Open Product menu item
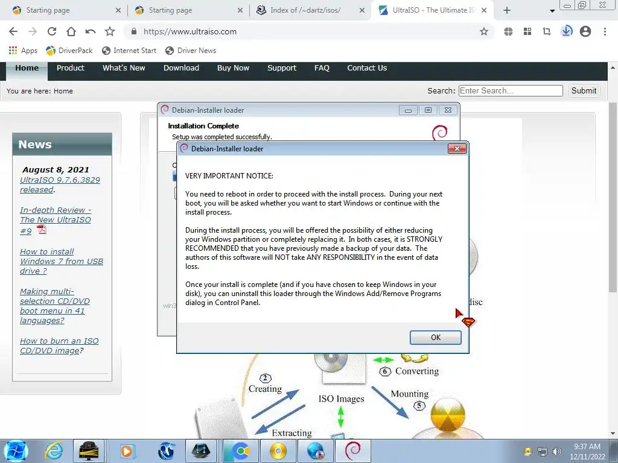Viewport: 618px width, 463px height. pyautogui.click(x=71, y=68)
